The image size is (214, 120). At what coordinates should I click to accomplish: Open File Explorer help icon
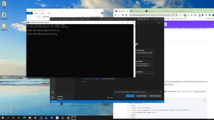coord(102,13)
